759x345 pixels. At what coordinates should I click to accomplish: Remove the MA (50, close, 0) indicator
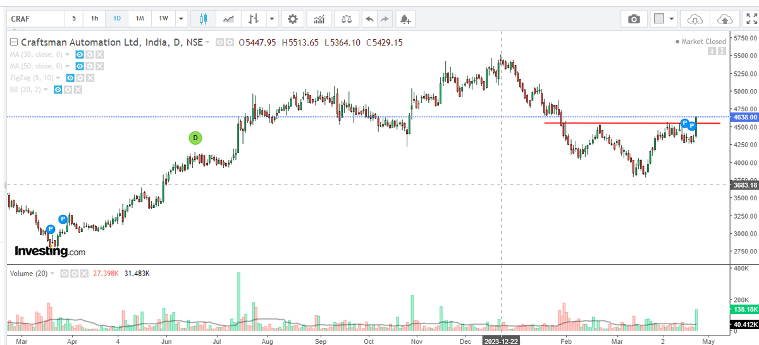point(99,66)
